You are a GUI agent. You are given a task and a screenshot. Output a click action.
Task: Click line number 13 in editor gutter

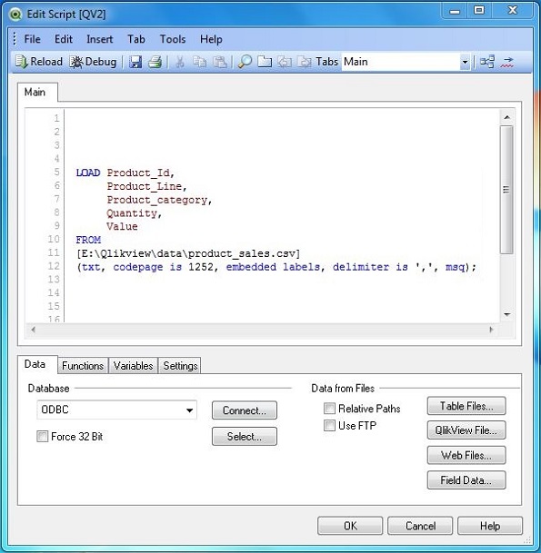tap(54, 280)
